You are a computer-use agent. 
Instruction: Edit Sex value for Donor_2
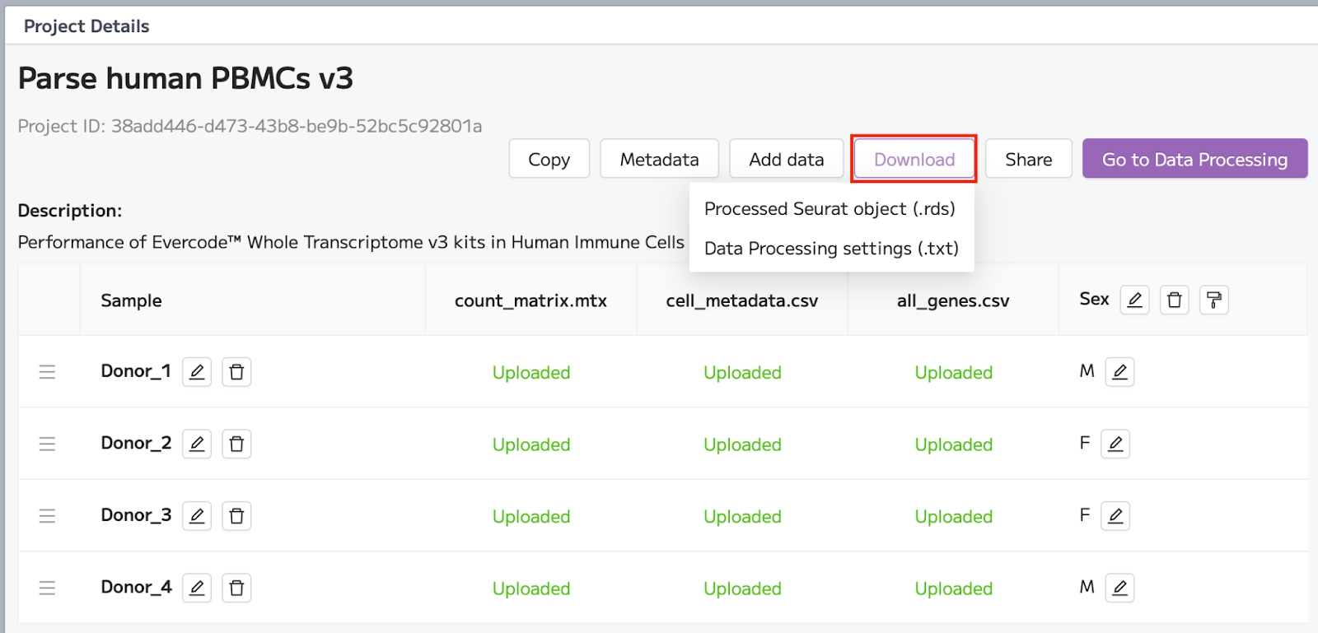pos(1115,444)
